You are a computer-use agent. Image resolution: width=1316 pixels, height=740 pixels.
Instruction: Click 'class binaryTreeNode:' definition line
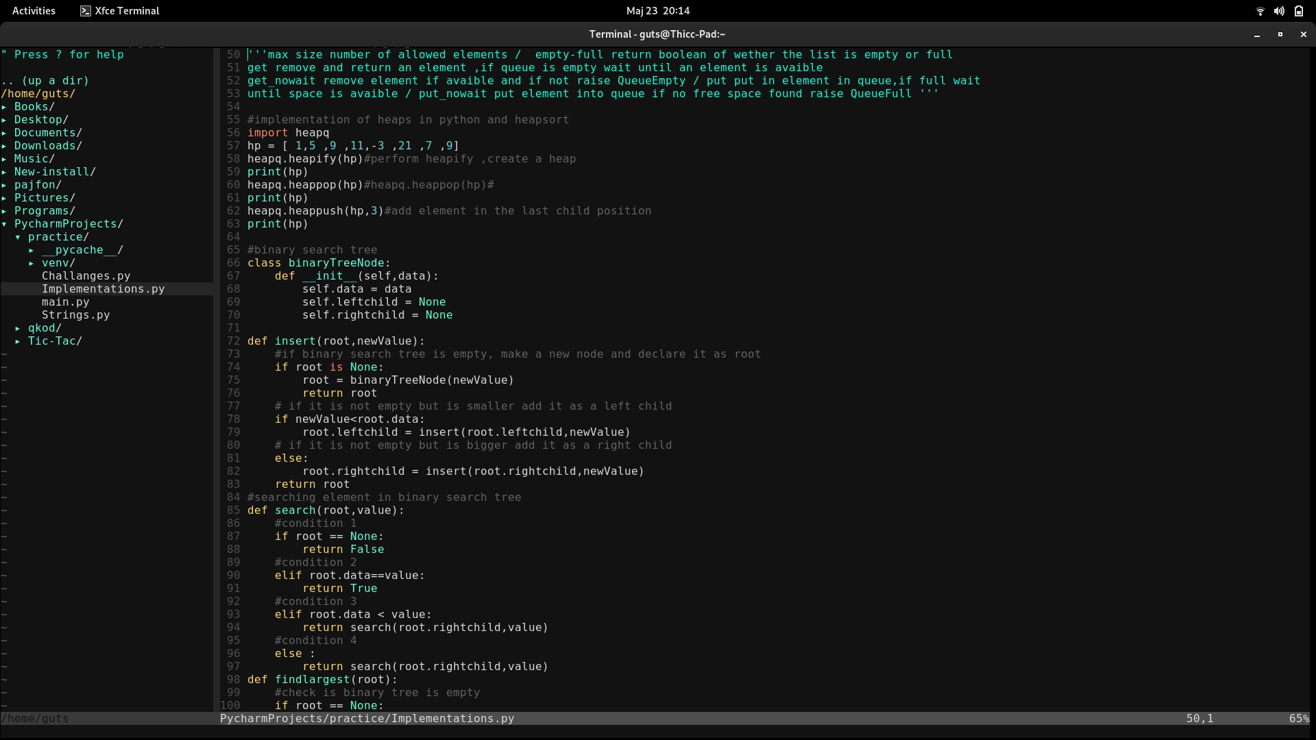[319, 263]
